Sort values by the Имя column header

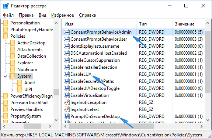tap(100, 24)
